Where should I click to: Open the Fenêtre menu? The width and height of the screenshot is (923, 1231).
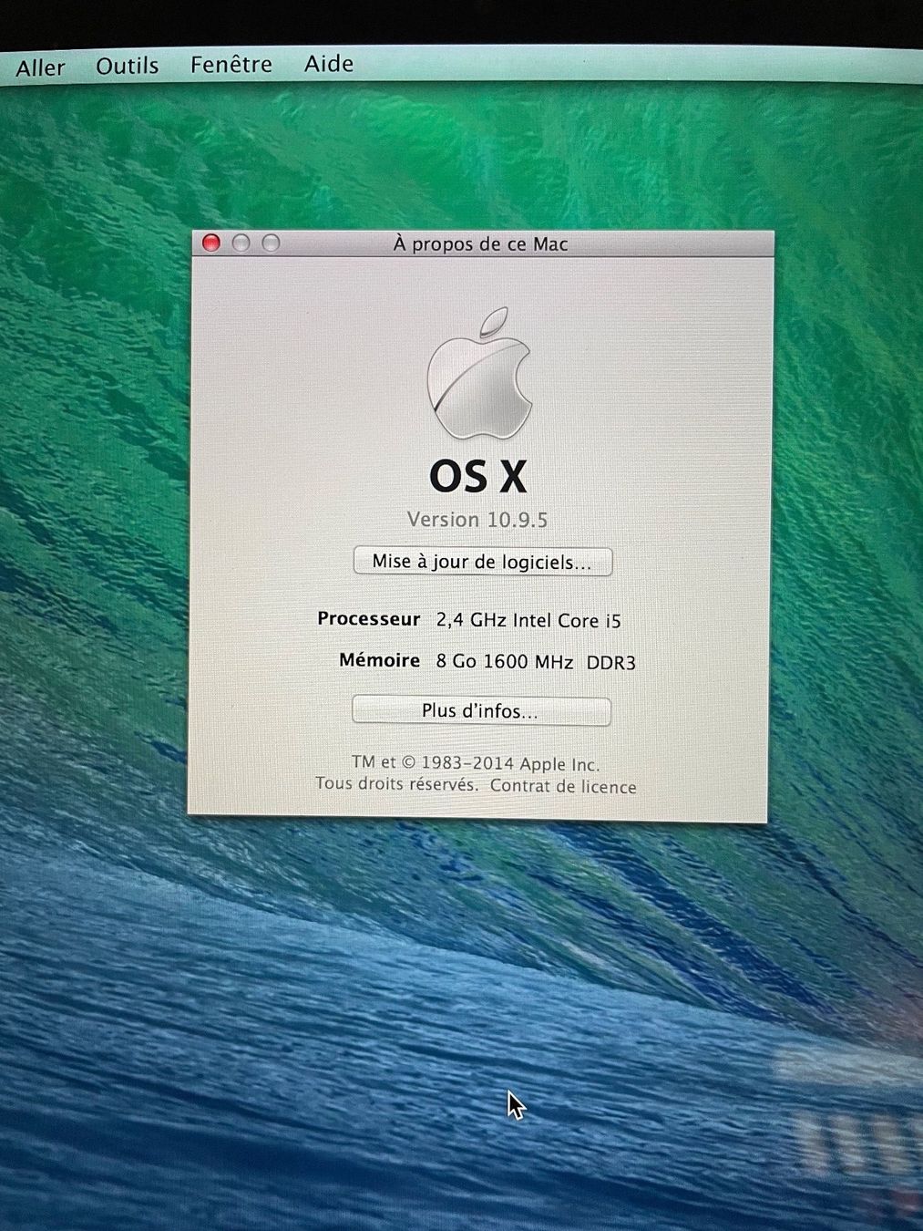(231, 65)
